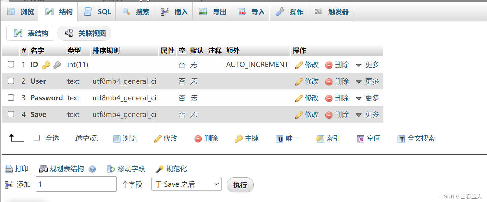487x202 pixels.
Task: Click the spatial index icon labeled 空间
Action: click(360, 139)
